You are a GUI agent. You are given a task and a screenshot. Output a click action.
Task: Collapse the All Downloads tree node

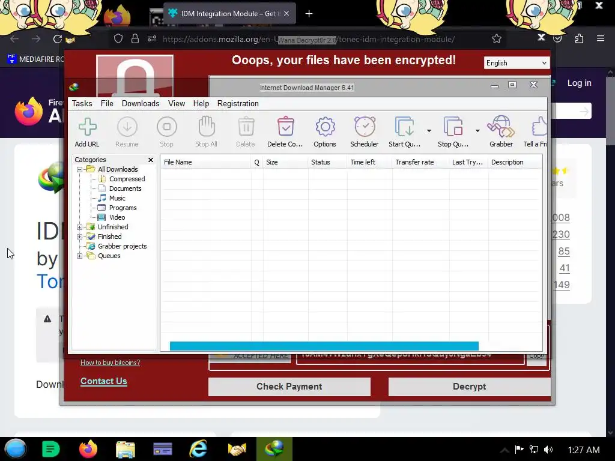tap(80, 170)
